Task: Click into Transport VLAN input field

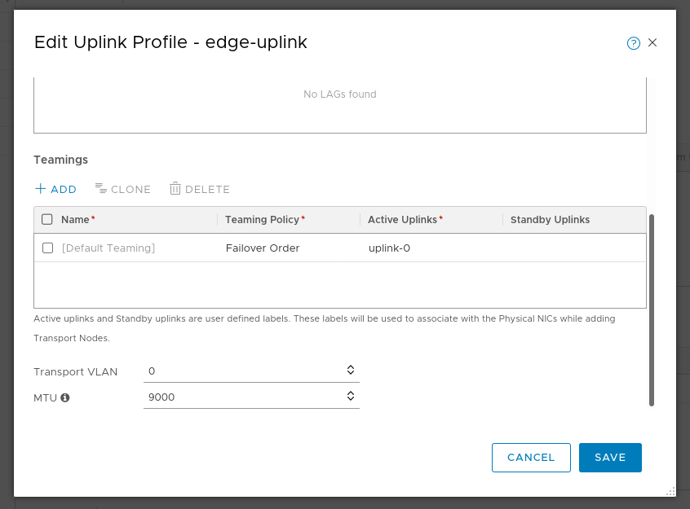Action: click(x=251, y=371)
